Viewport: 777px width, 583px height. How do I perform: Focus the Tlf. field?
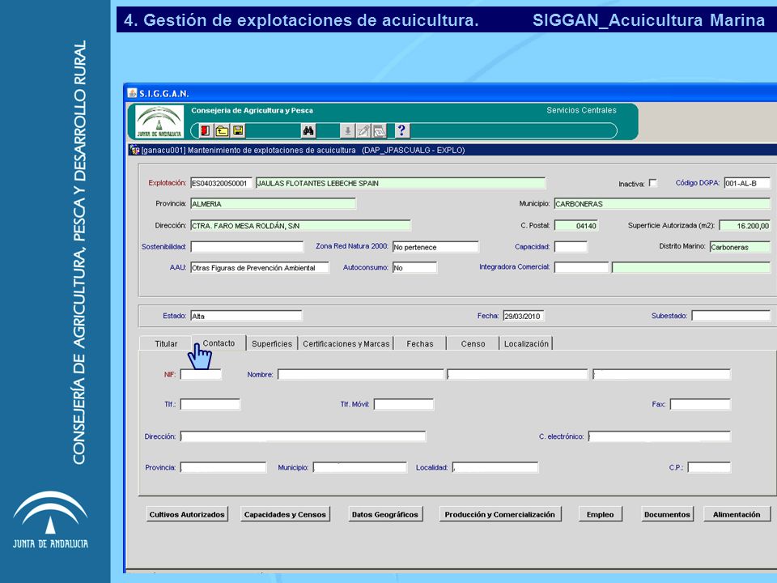point(210,404)
